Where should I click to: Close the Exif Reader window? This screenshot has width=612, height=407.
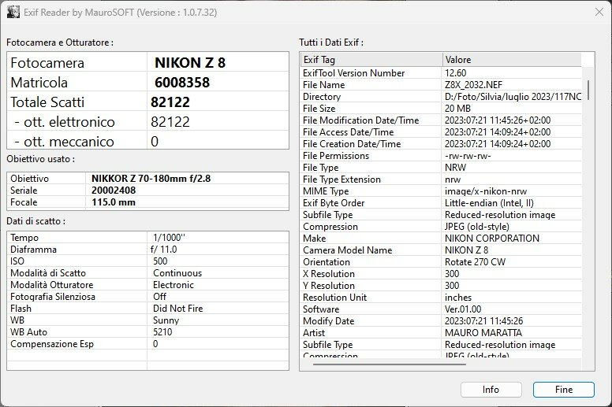tap(599, 12)
